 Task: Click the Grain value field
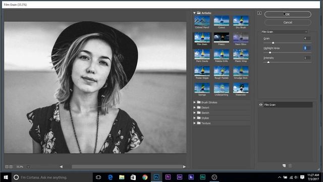[x=307, y=38]
